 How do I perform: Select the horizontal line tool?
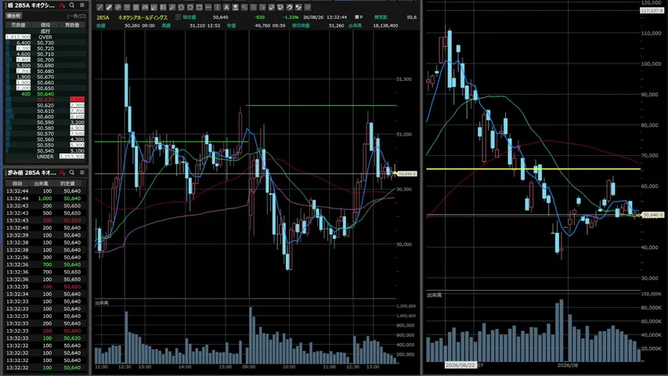tap(208, 7)
